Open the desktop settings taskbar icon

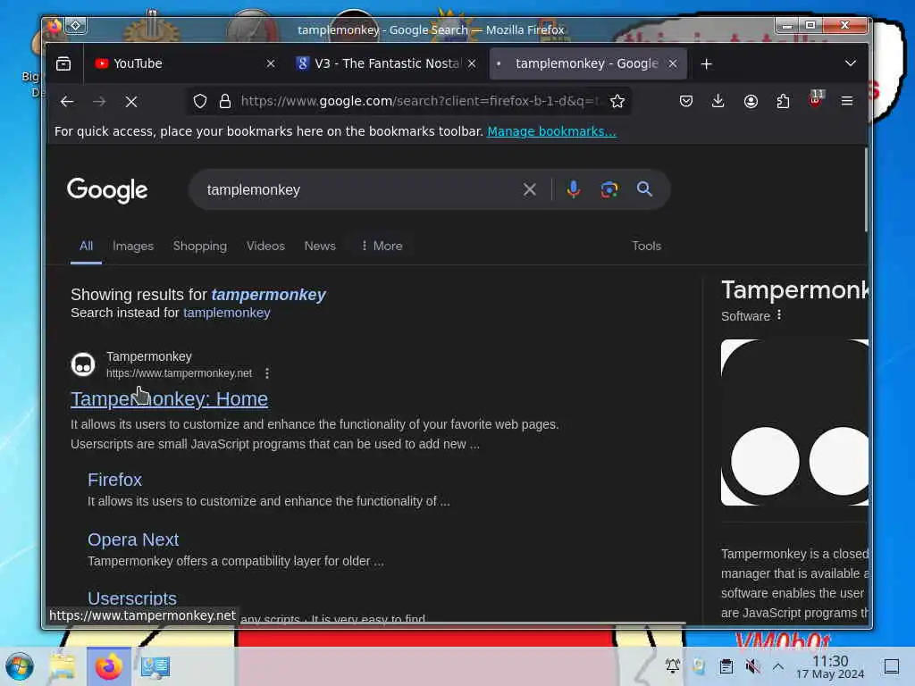[x=155, y=666]
